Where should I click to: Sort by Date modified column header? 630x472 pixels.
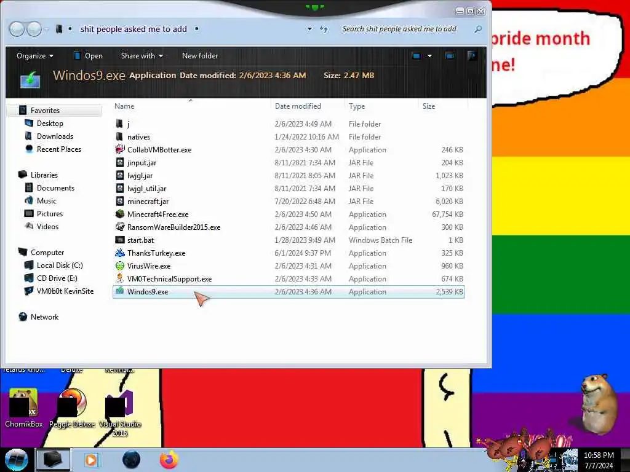click(308, 106)
